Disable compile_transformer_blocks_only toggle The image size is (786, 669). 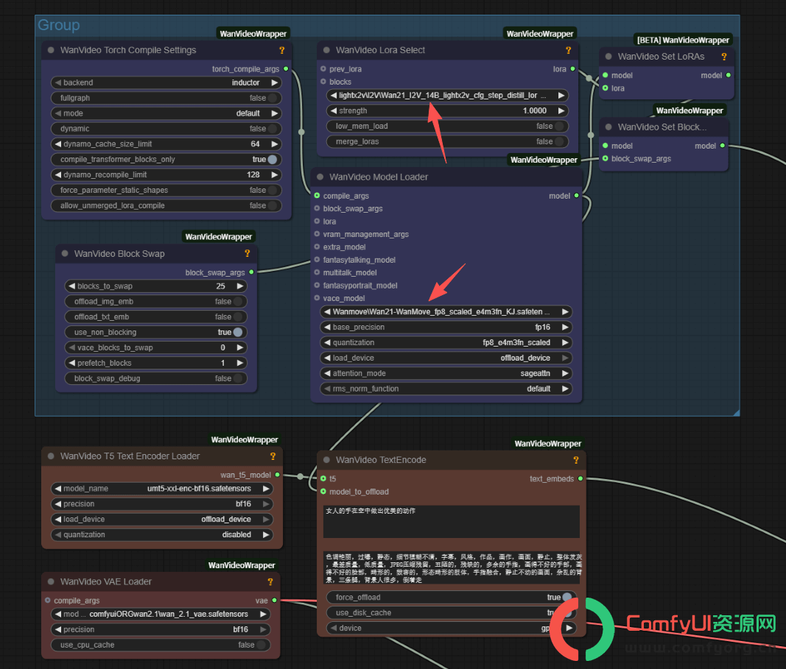tap(166, 159)
